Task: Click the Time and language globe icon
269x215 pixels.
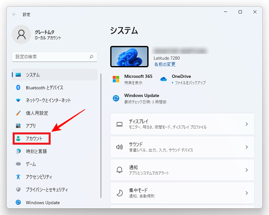Action: (18, 151)
